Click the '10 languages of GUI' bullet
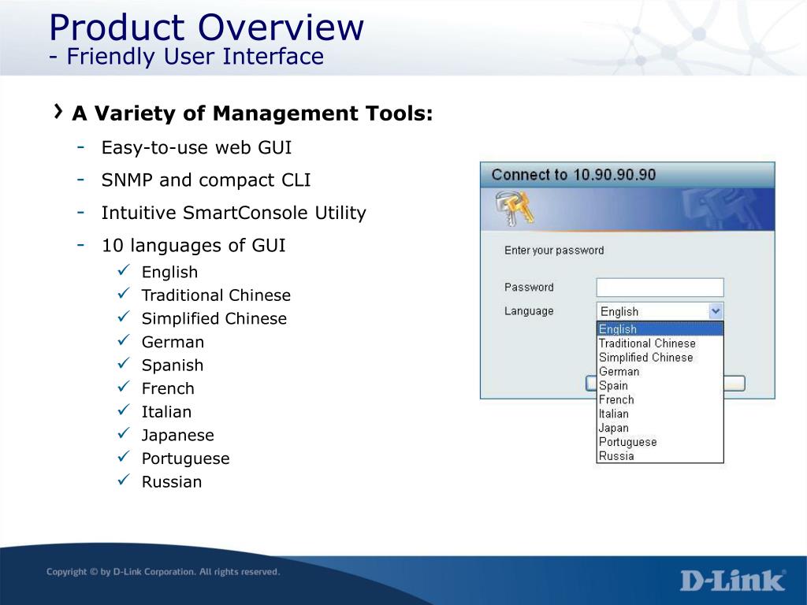Viewport: 807px width, 605px height. tap(194, 246)
